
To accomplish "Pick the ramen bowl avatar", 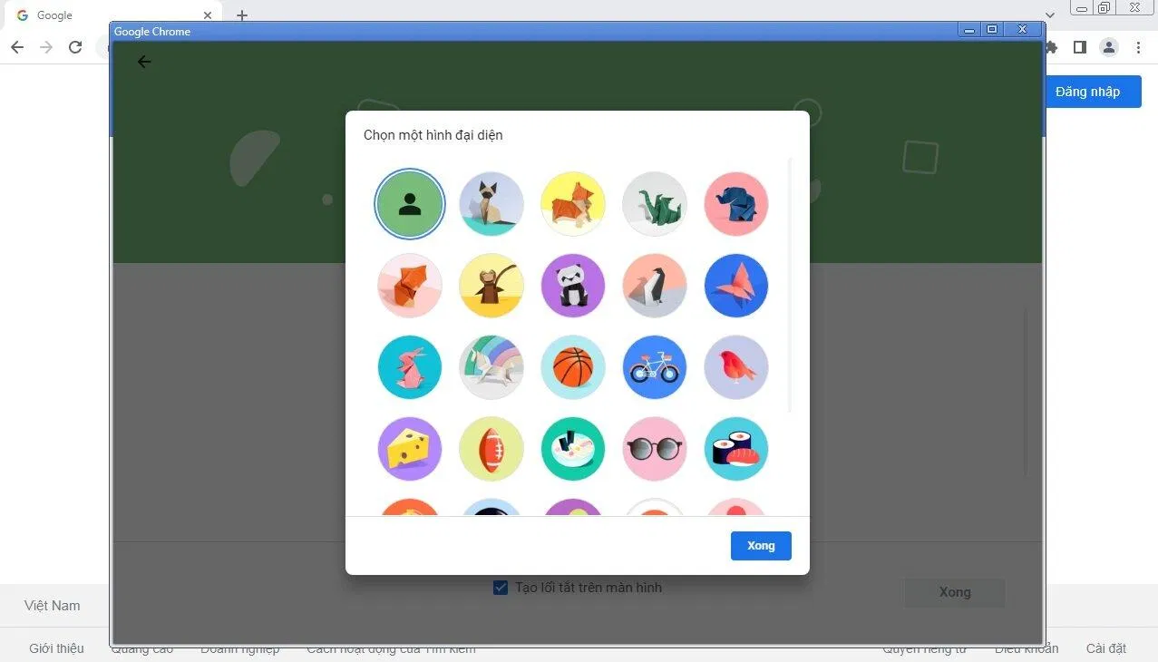I will (573, 449).
